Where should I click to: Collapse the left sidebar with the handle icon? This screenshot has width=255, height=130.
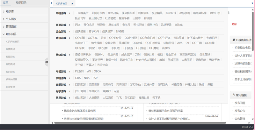click(47, 62)
